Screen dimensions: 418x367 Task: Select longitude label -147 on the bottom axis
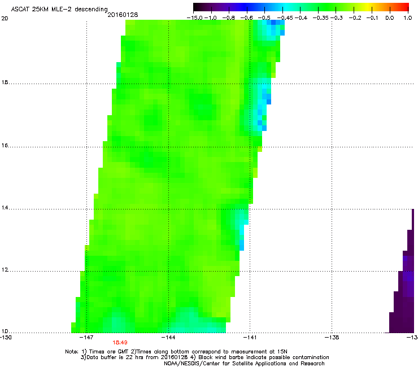87,338
